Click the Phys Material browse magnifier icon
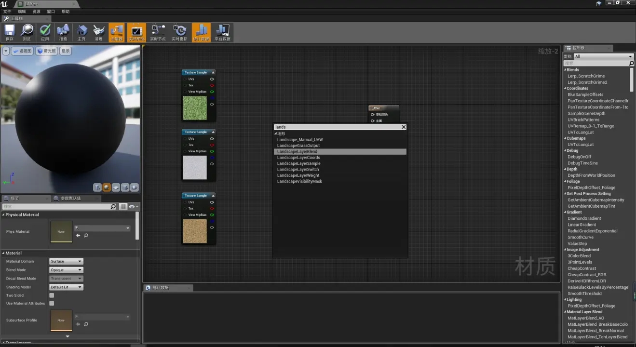Screen dimensions: 636x347 (x=86, y=236)
